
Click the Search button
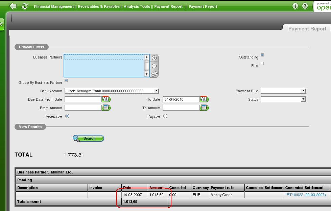[89, 138]
